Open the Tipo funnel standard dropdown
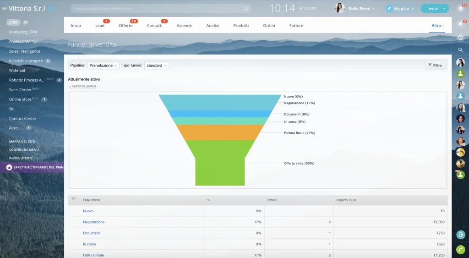The height and width of the screenshot is (258, 469). click(x=157, y=66)
